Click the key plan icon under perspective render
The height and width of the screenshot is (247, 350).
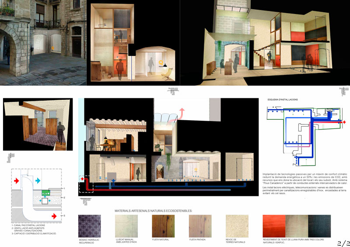tap(343, 91)
